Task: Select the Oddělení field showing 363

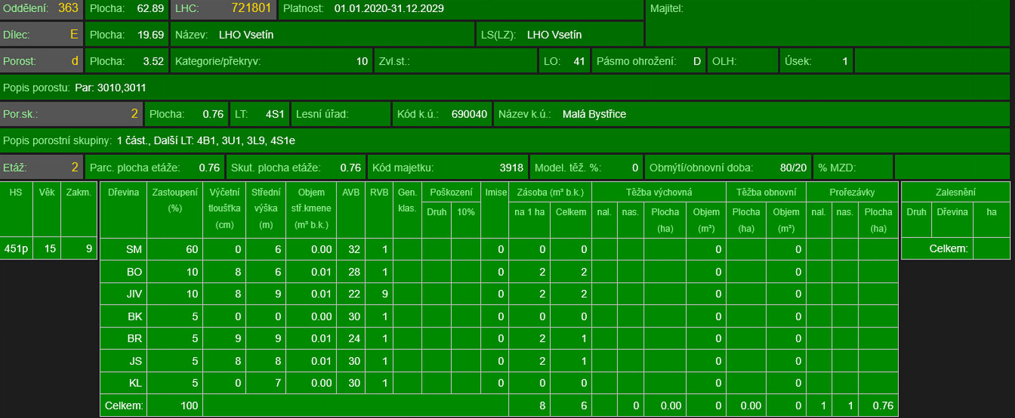Action: (42, 9)
